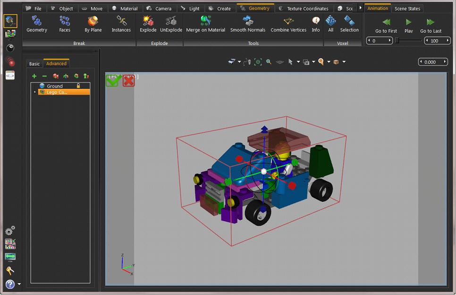Screen dimensions: 456x295
Task: Open the script code sidebar icon
Action: (10, 76)
